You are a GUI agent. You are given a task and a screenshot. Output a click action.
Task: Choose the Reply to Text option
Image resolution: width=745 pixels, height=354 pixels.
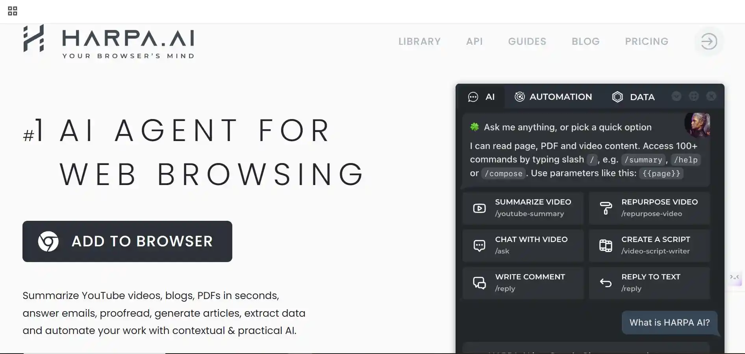pyautogui.click(x=649, y=282)
